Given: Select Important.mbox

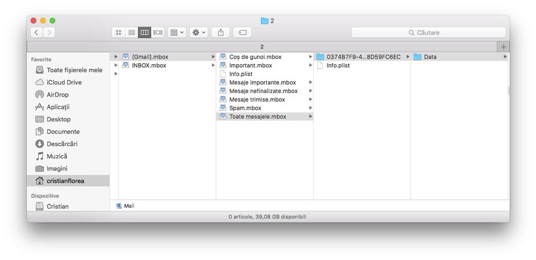Looking at the screenshot, I should point(265,65).
